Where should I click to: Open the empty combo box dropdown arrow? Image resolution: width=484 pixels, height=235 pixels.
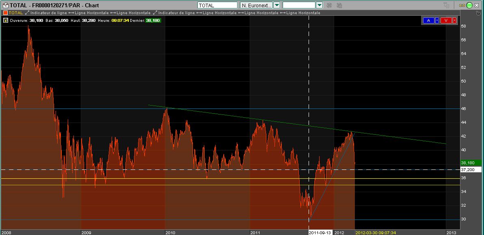click(319, 5)
